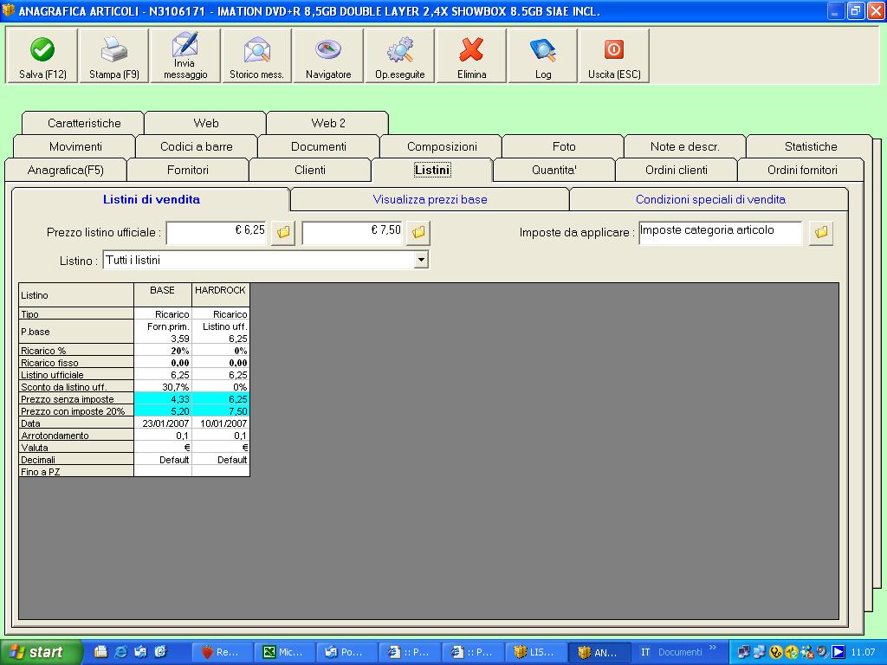Select the Listini tab

tap(432, 171)
